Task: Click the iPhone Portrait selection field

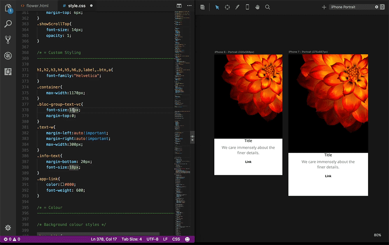Action: pyautogui.click(x=352, y=7)
